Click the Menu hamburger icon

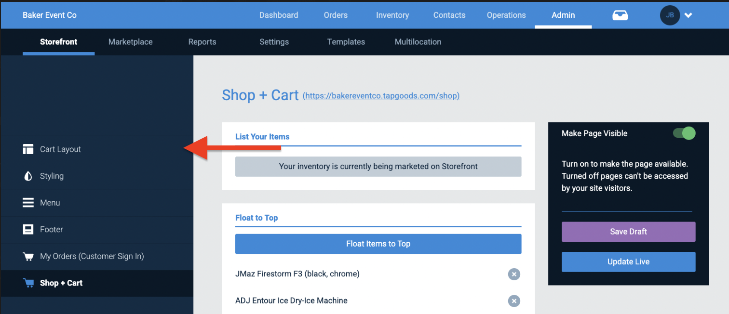28,203
